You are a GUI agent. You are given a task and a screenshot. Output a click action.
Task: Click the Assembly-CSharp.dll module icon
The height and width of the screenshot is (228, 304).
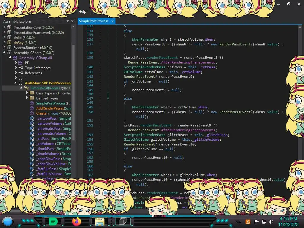[x=15, y=58]
